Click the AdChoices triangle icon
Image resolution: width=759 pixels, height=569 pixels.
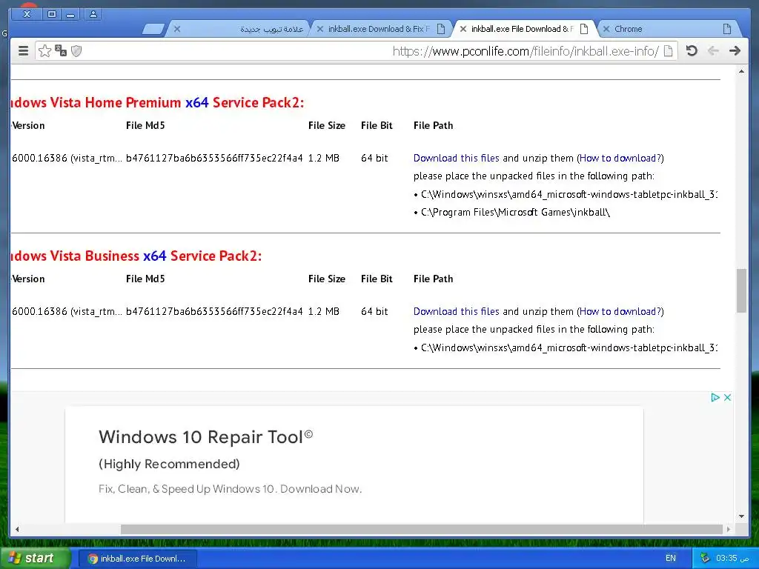(x=715, y=398)
